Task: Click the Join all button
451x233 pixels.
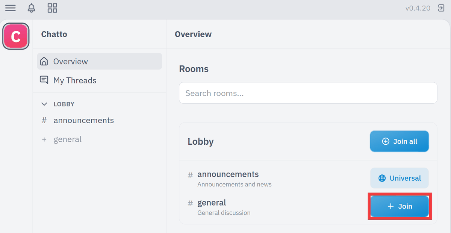Action: 399,141
